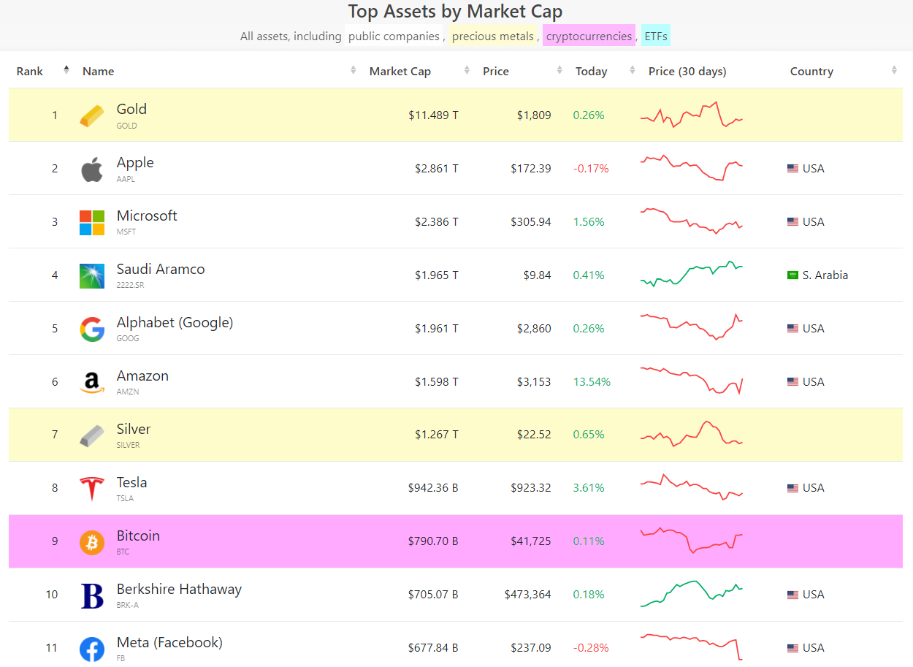Click the Berkshire Hathaway 30-day price chart
Image resolution: width=913 pixels, height=667 pixels.
pos(692,593)
